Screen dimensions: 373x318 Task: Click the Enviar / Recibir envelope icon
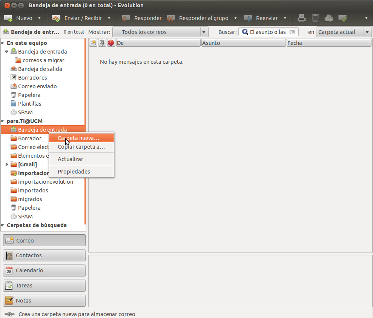[x=56, y=18]
